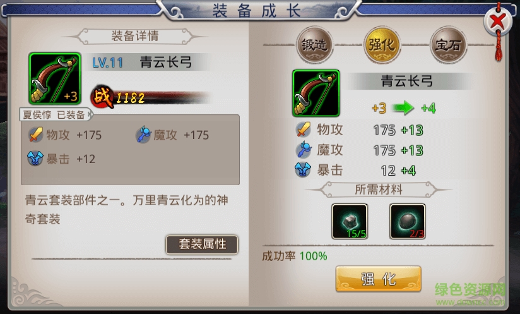The image size is (520, 314).
Task: Click the 暴击 crit icon in enhance panel
Action: [x=303, y=169]
